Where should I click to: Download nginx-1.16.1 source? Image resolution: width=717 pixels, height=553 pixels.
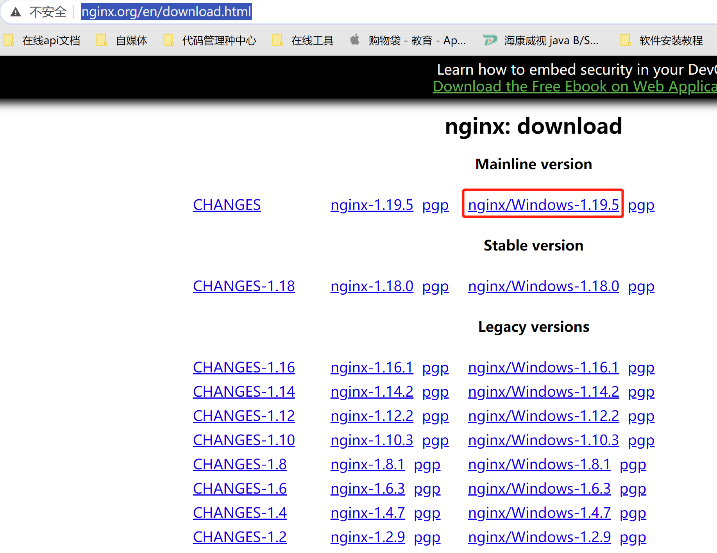pos(372,368)
